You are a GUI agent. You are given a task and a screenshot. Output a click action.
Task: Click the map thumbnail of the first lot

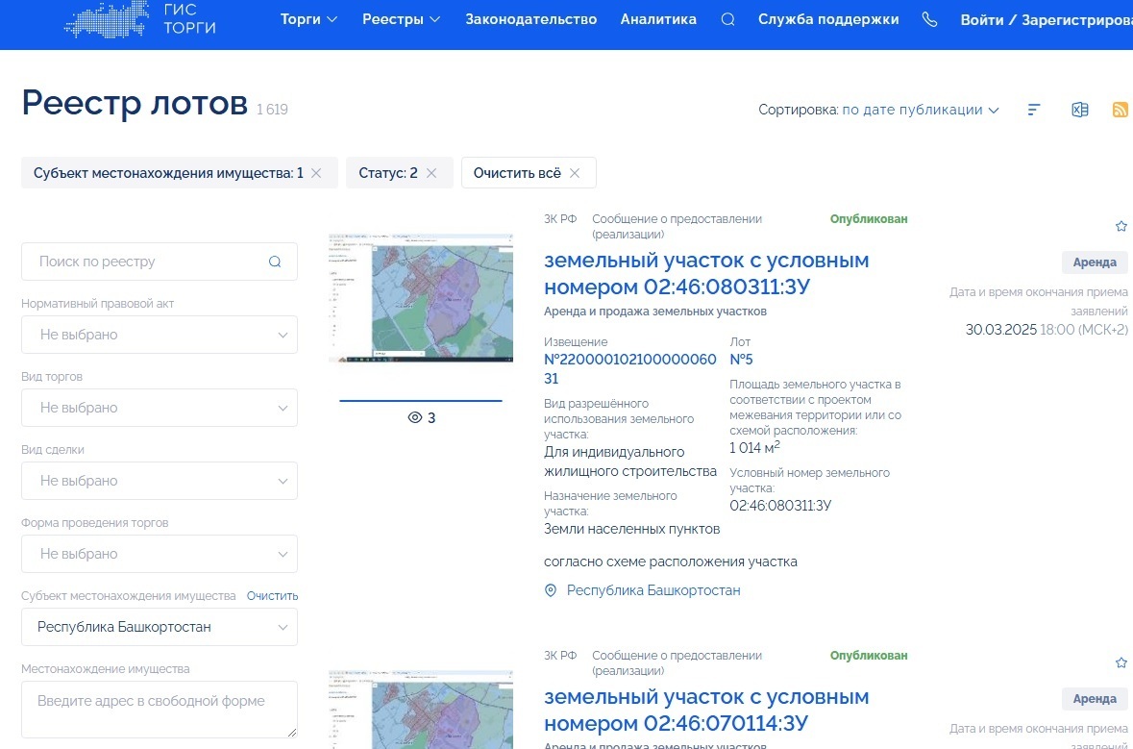tap(420, 297)
